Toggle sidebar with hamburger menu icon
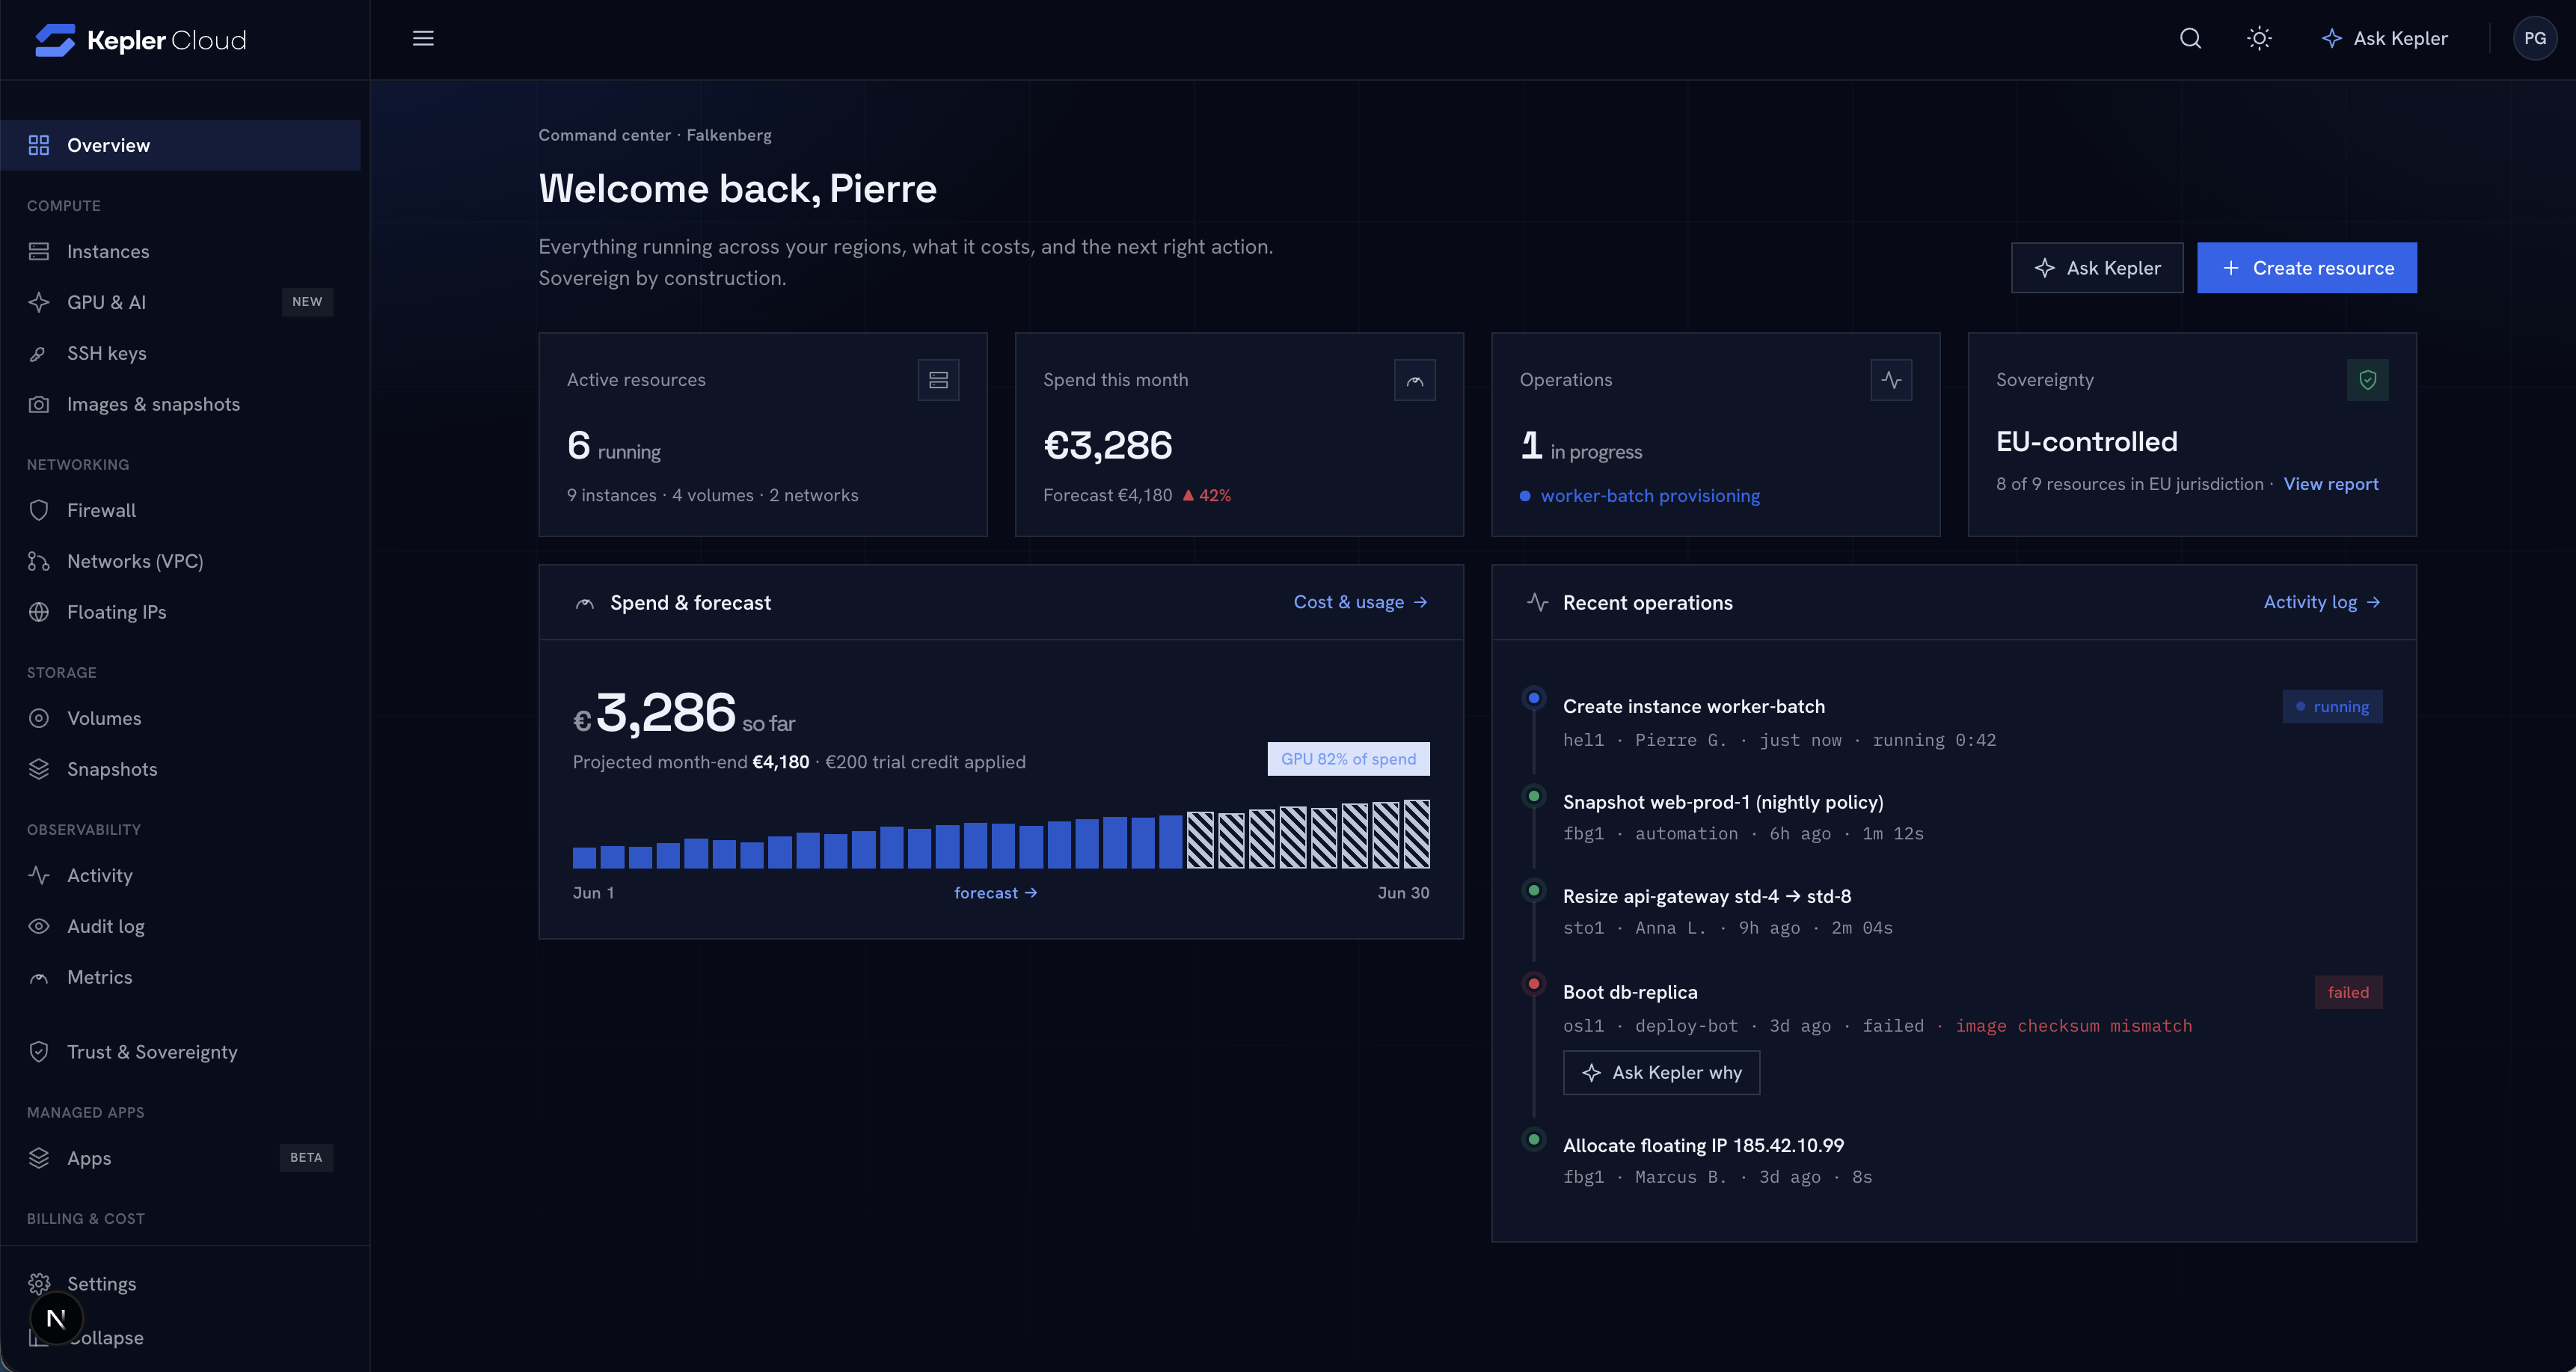The image size is (2576, 1372). coord(423,38)
